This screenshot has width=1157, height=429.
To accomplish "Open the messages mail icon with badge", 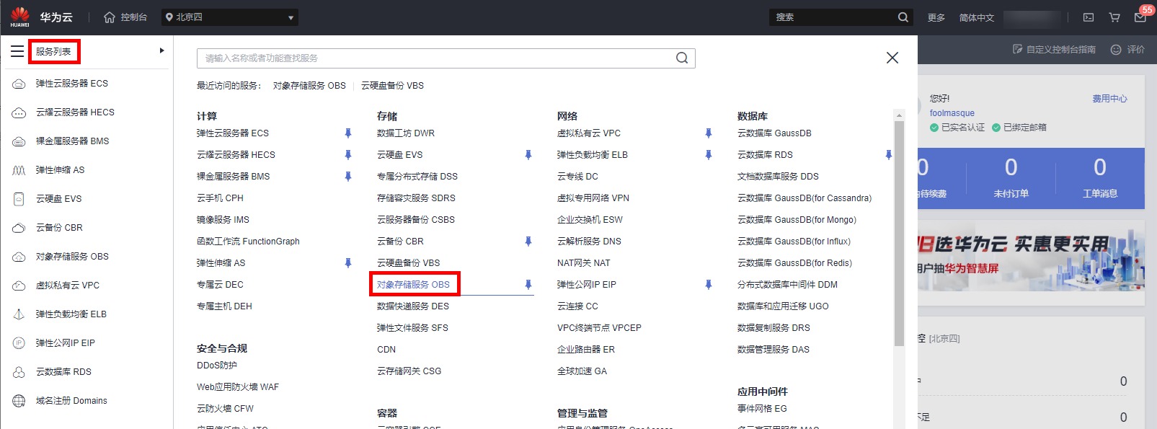I will pyautogui.click(x=1140, y=17).
